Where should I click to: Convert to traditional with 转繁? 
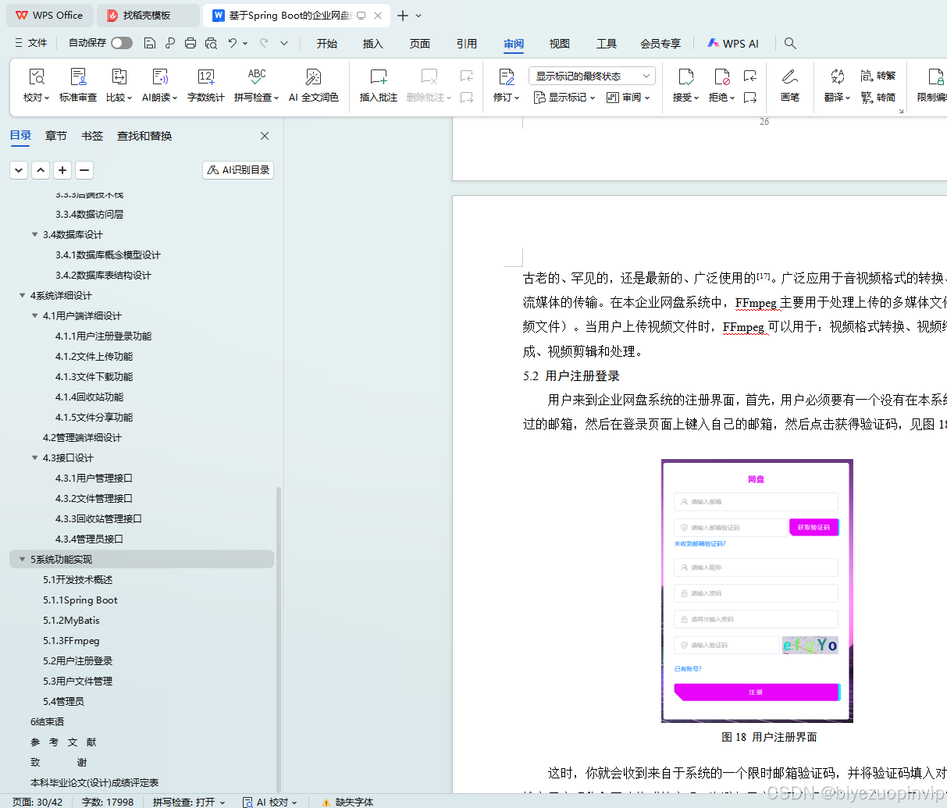click(878, 76)
